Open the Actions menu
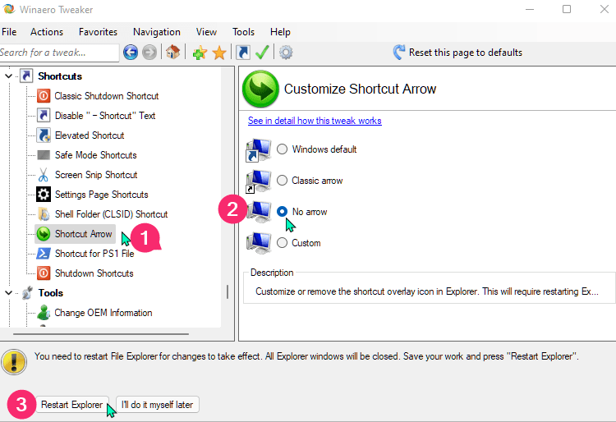 pos(47,32)
